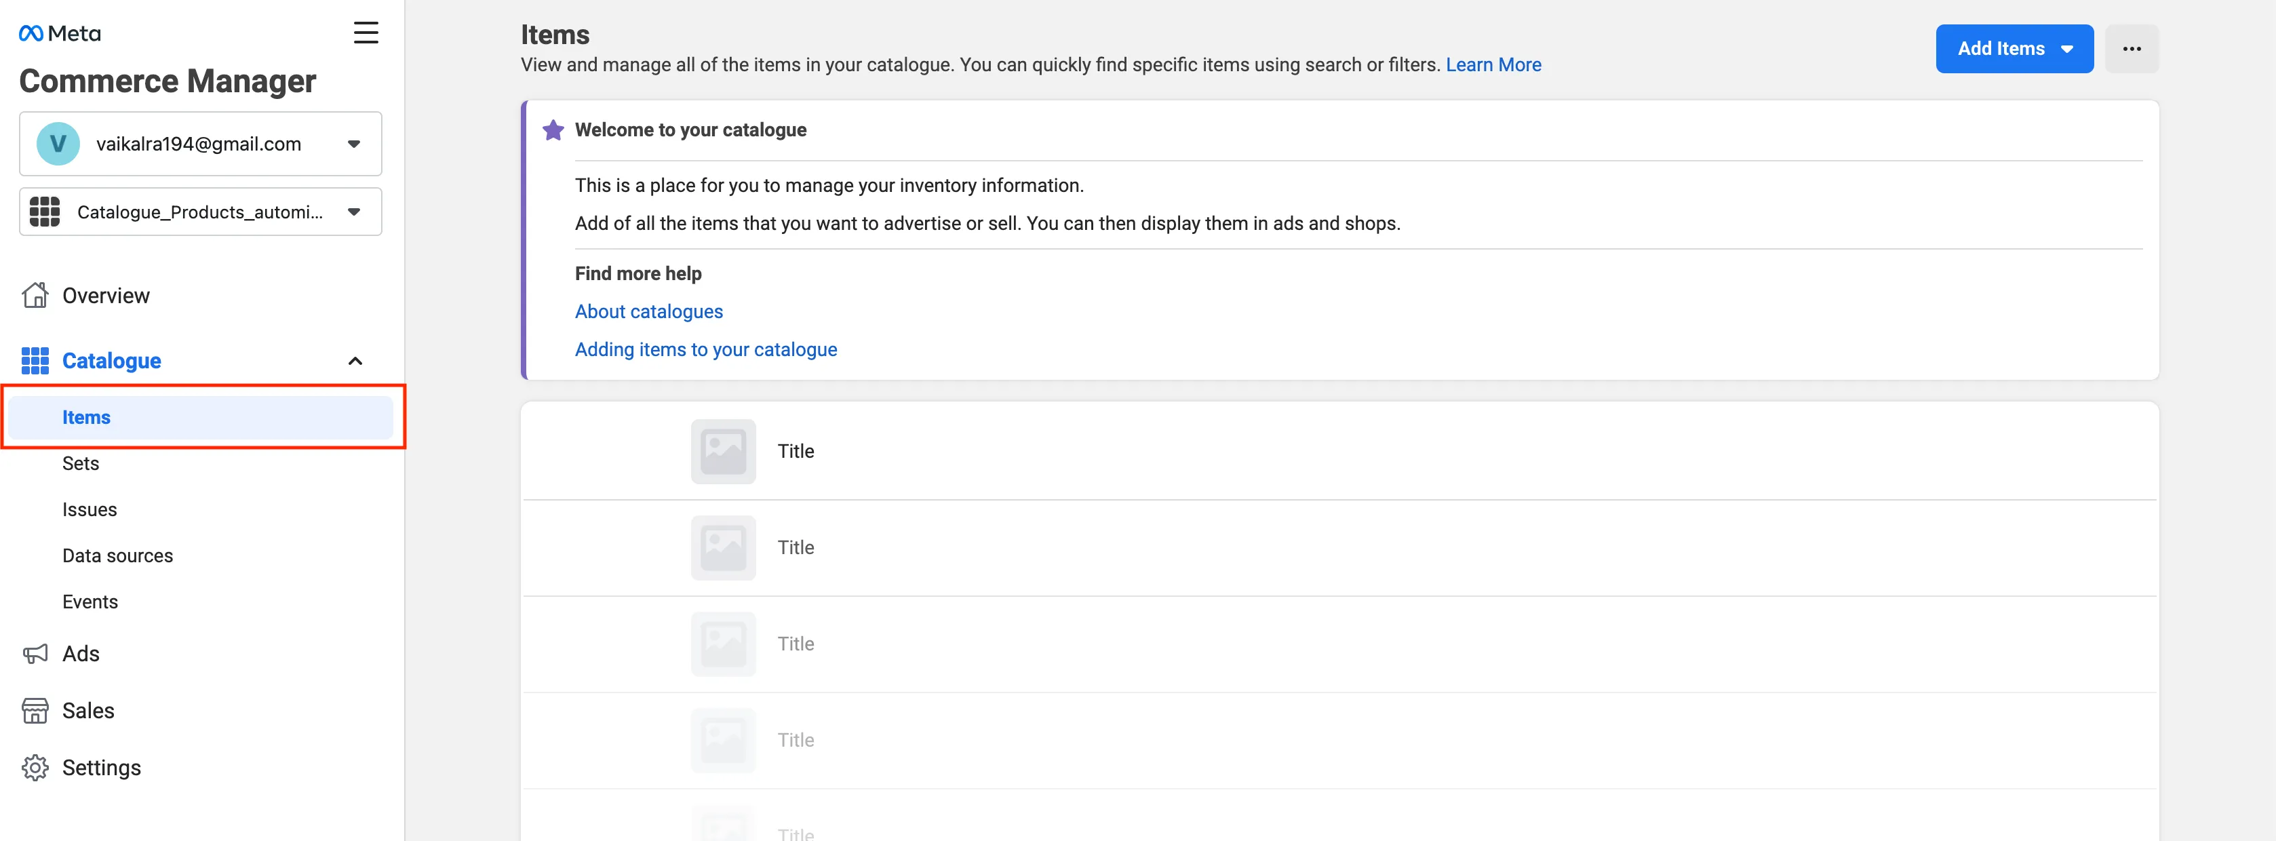This screenshot has width=2276, height=841.
Task: Click the catalogue grid icon in selector
Action: [45, 212]
